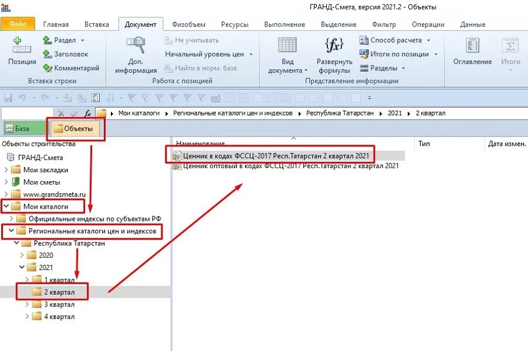
Task: Click Республика Татарстан in breadcrumb path
Action: coord(340,113)
